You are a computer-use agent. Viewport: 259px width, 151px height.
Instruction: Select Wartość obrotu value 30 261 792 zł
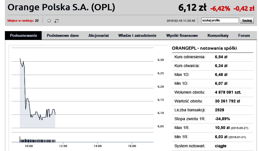coord(227,101)
